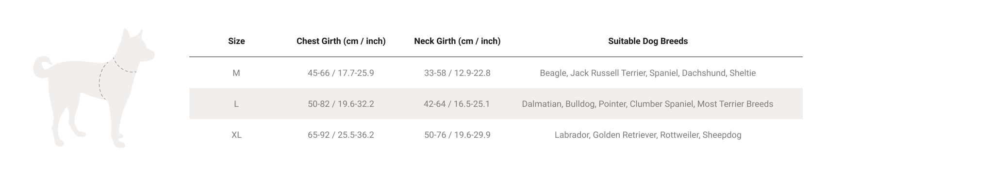Screen dimensions: 992x176
Task: Click neck girth value 50-76 / 19.6-29.9
Action: [457, 135]
